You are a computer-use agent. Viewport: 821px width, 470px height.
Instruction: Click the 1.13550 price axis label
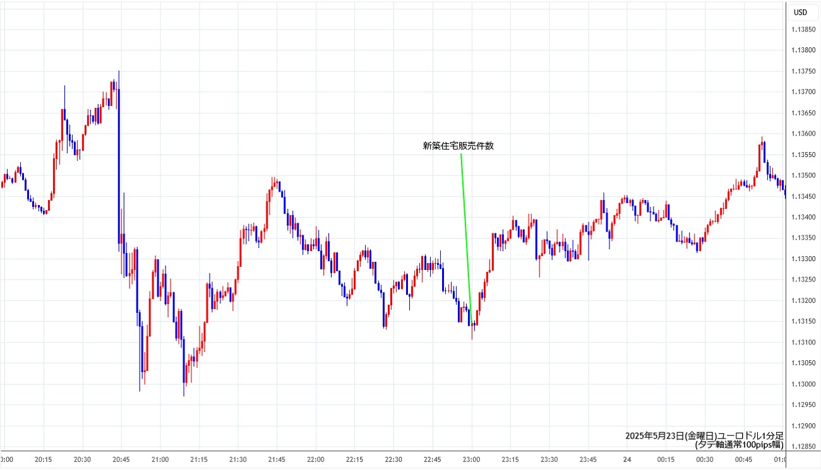803,155
